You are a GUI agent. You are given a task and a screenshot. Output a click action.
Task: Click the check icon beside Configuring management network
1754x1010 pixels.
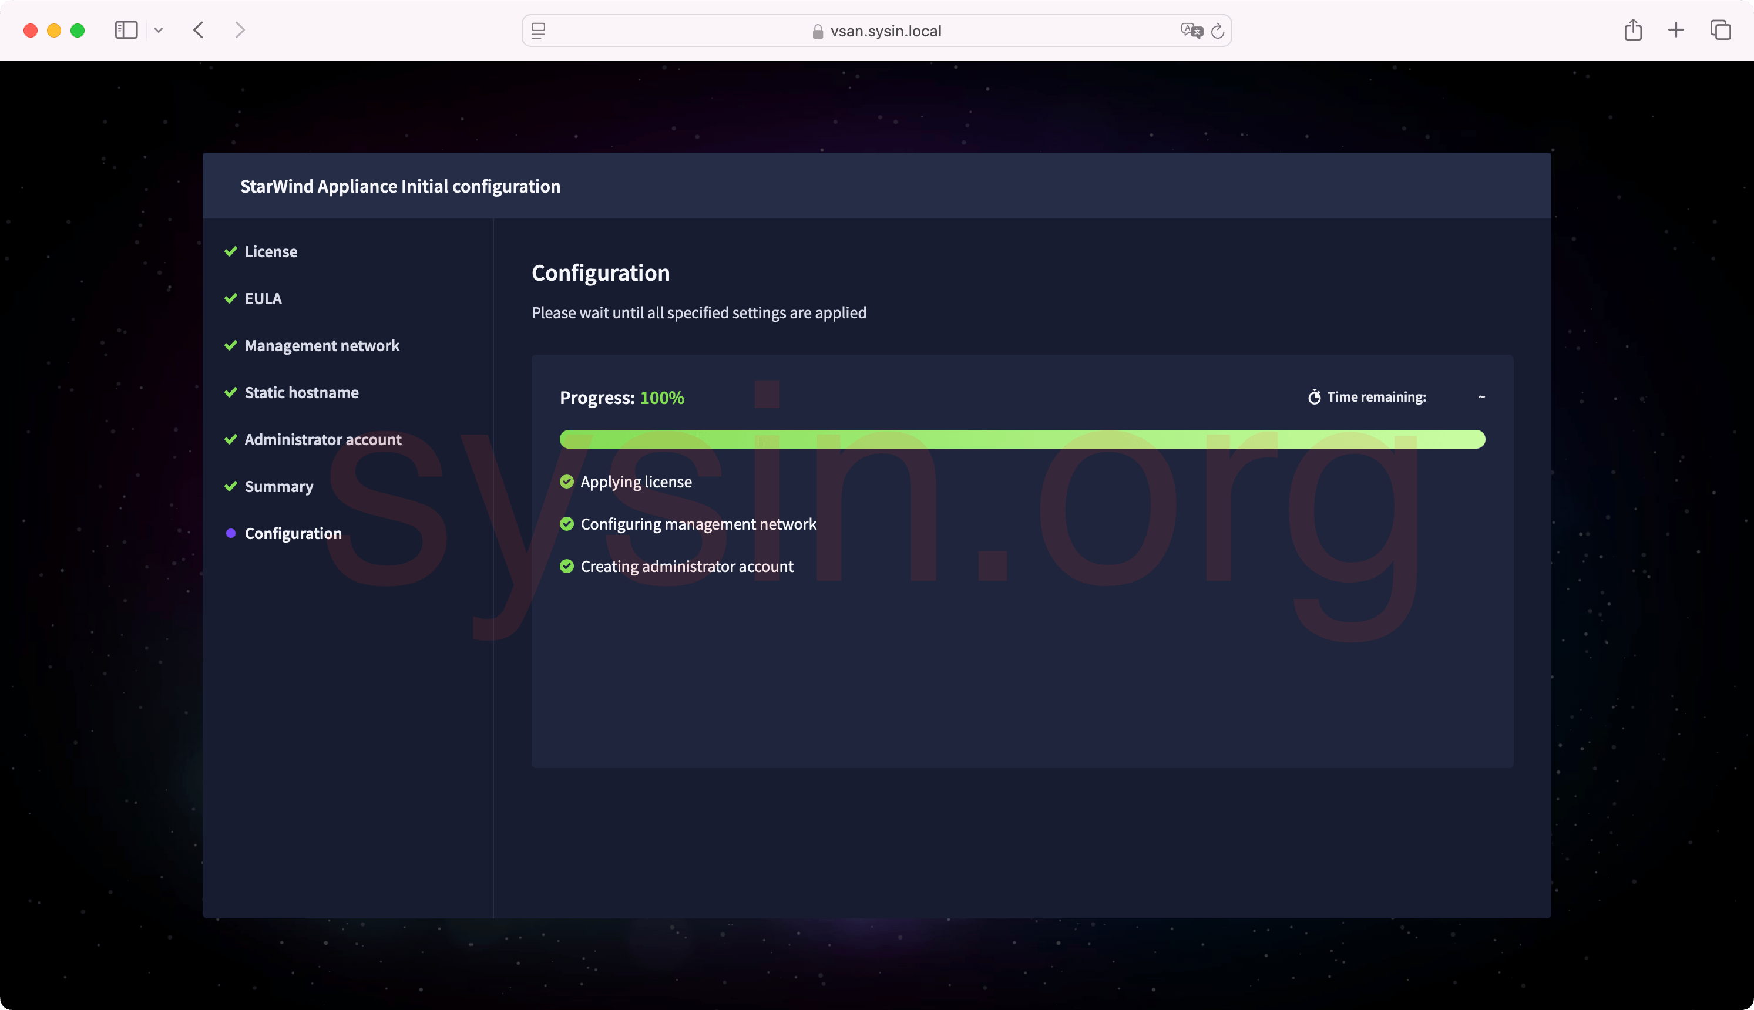point(567,524)
